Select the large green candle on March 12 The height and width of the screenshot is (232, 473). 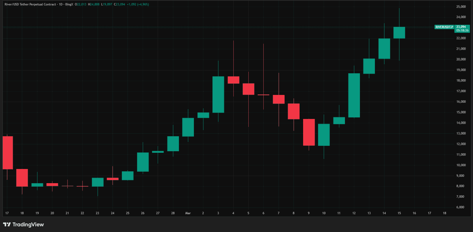coord(354,95)
